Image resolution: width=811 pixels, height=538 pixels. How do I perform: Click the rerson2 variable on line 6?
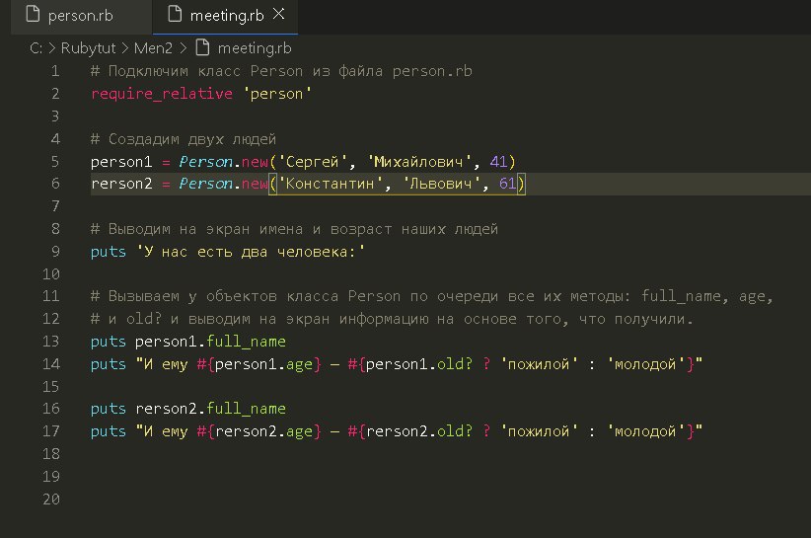[x=121, y=184]
